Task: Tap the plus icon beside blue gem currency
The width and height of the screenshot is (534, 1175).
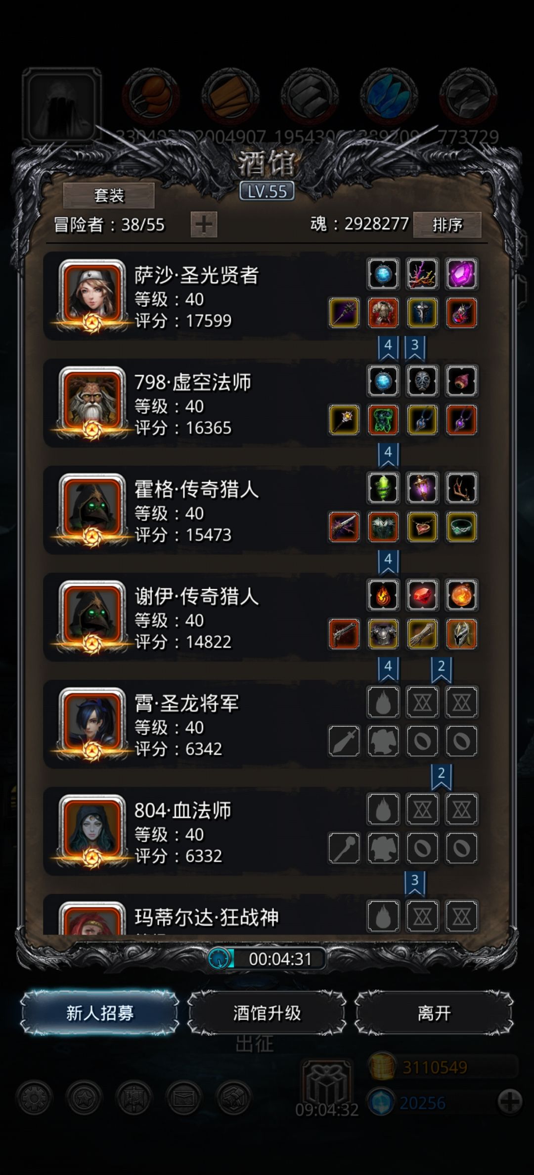Action: (x=510, y=1102)
